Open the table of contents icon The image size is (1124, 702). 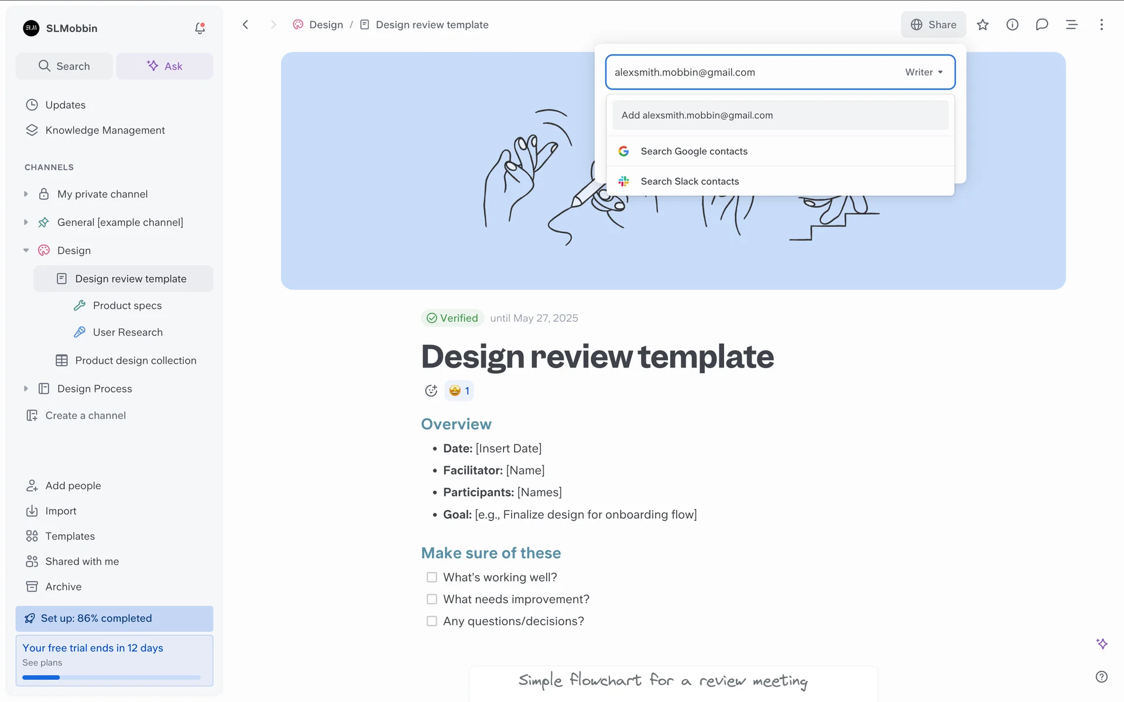point(1071,25)
